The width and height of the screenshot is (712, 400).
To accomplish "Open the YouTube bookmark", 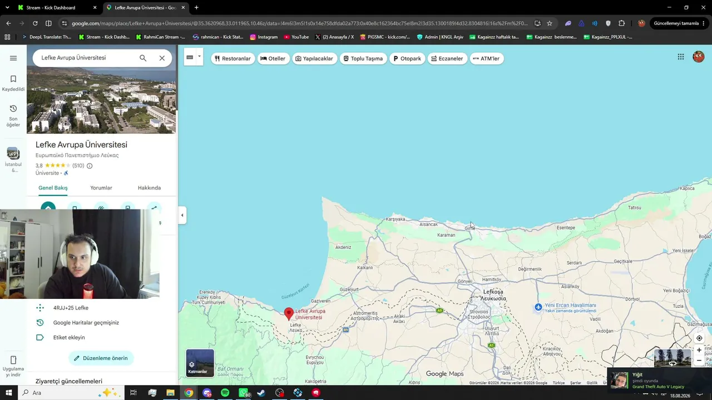I will pyautogui.click(x=296, y=37).
